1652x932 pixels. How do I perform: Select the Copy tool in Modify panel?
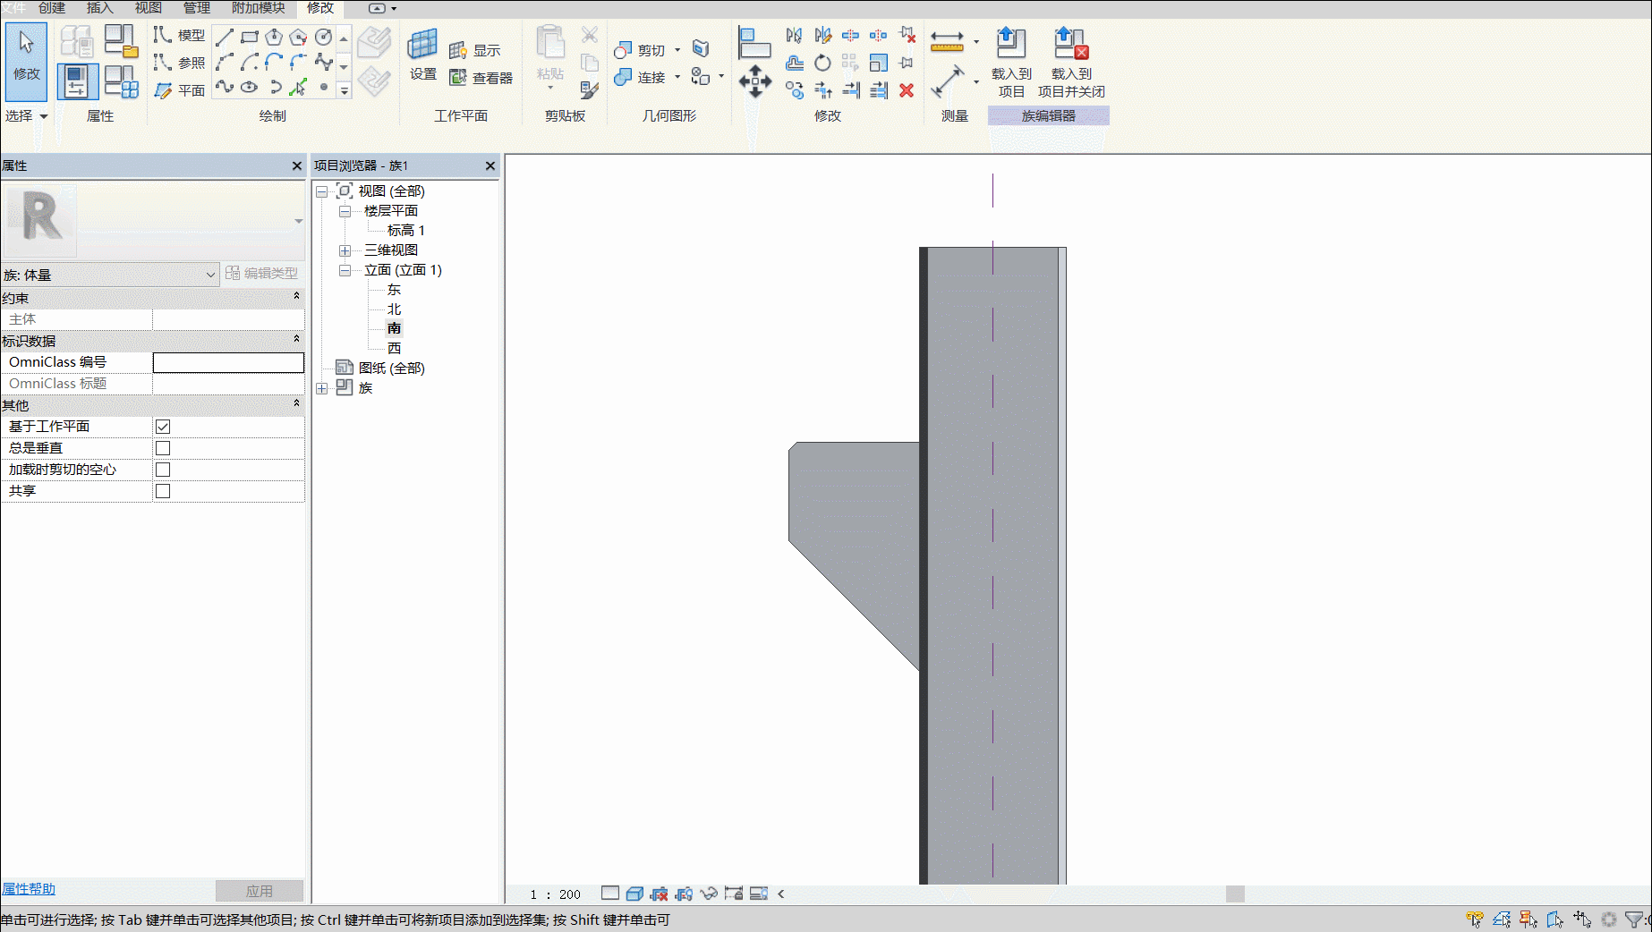point(794,89)
